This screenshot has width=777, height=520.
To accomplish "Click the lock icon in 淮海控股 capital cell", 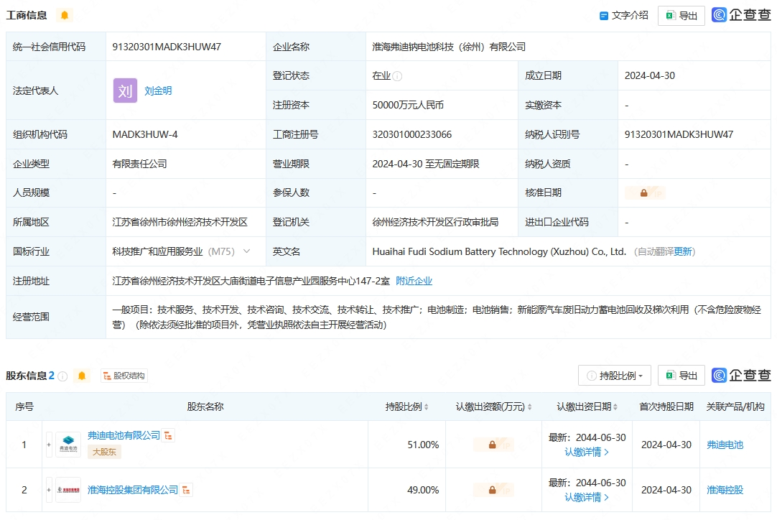I will [493, 490].
